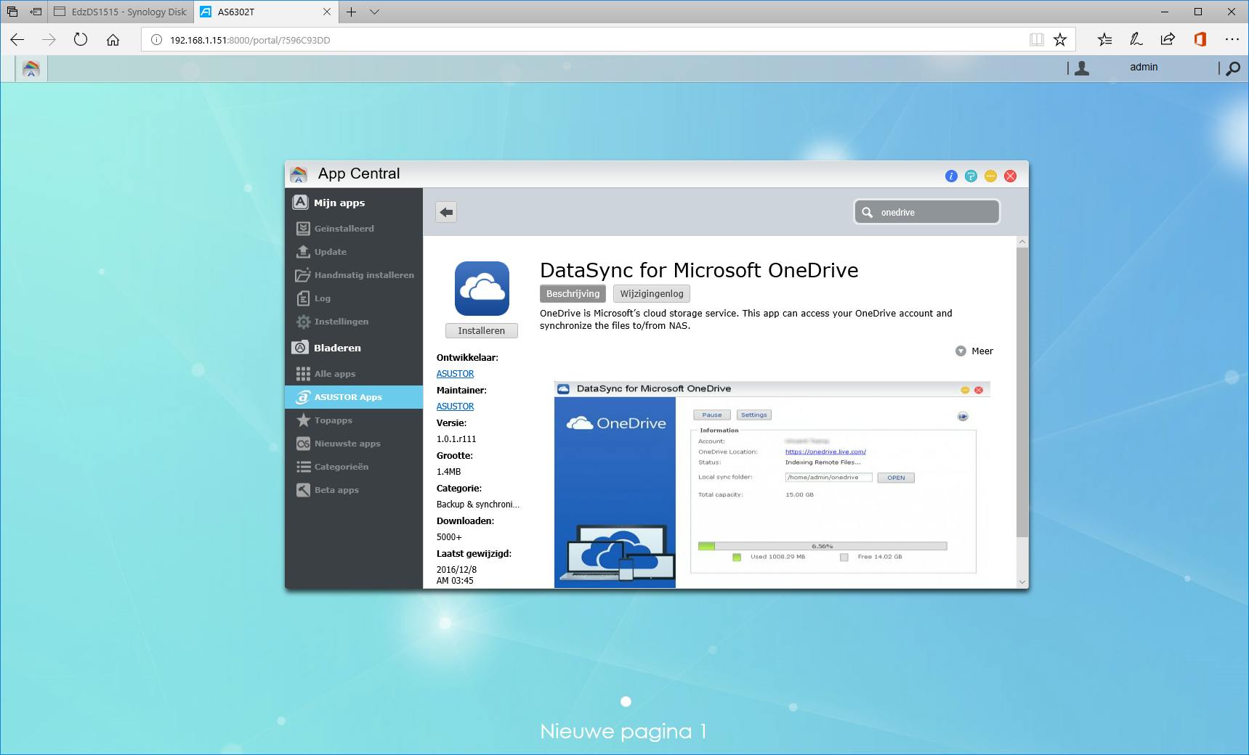Browse Alle apps
The height and width of the screenshot is (755, 1249).
tap(354, 374)
